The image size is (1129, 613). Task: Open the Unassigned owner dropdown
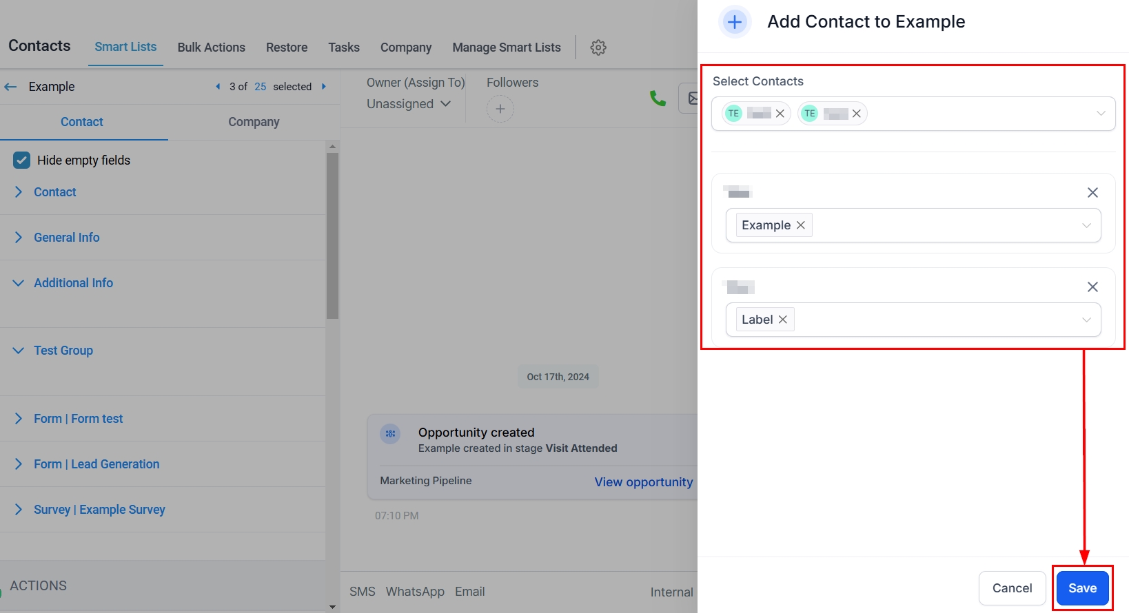pos(408,104)
